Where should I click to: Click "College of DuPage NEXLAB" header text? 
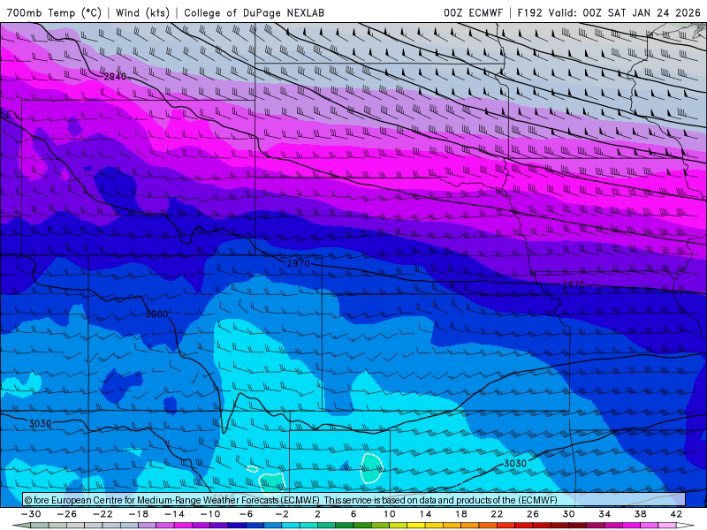click(x=254, y=12)
